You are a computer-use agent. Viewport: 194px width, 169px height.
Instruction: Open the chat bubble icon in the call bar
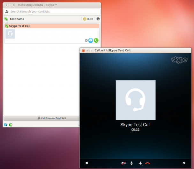click(x=87, y=163)
